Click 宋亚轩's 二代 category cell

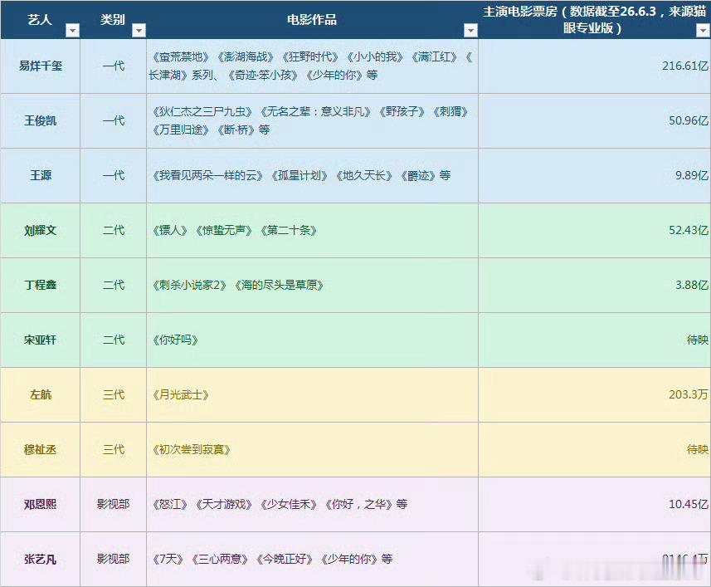[114, 340]
